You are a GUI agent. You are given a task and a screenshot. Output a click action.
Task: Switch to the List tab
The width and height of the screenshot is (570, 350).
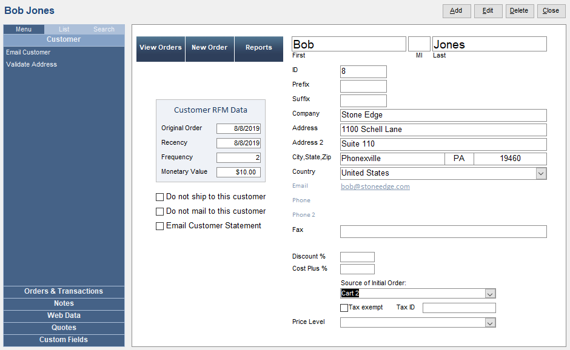[x=64, y=29]
